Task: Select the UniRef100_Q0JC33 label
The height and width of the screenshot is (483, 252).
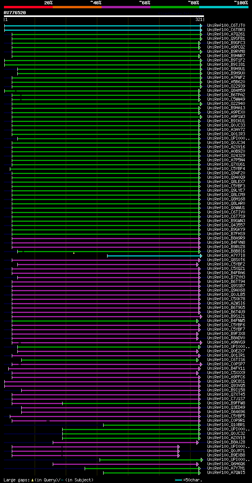Action: pos(226,125)
